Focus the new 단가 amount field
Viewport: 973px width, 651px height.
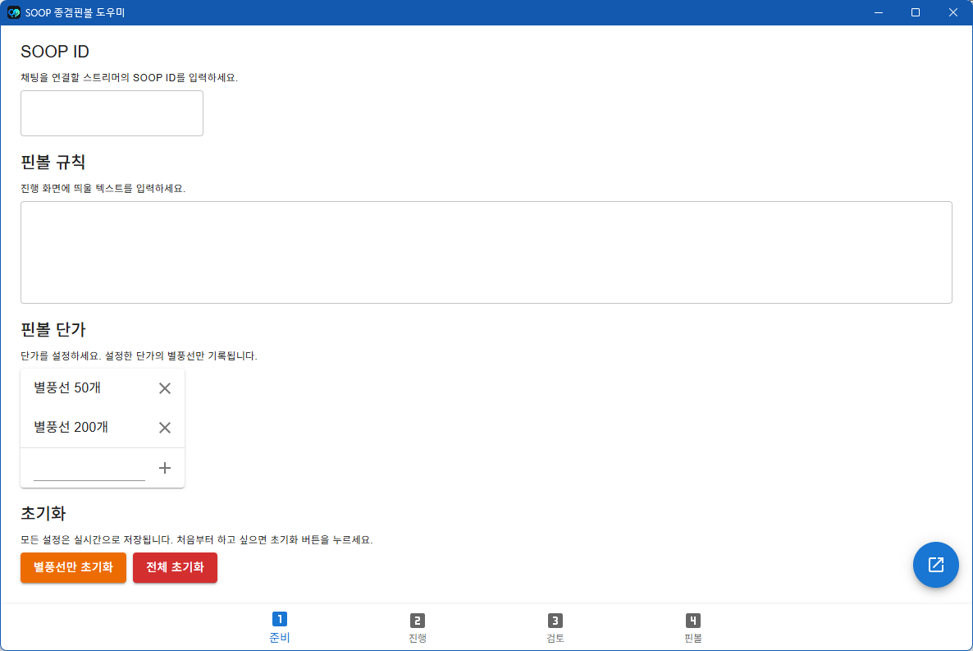89,469
